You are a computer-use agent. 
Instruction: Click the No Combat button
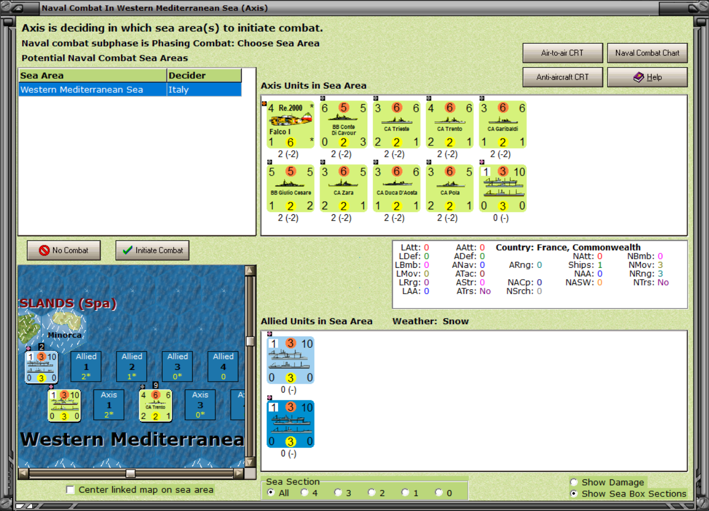tap(64, 250)
